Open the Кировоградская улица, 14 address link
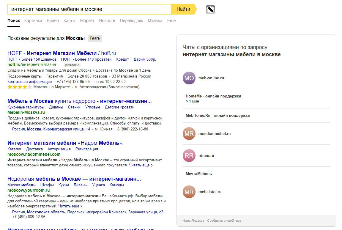Viewport: 342px width, 230px height. click(x=51, y=129)
